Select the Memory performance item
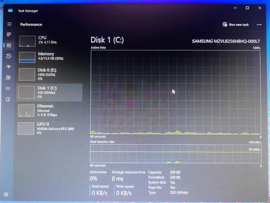Image resolution: width=270 pixels, height=203 pixels. (49, 57)
